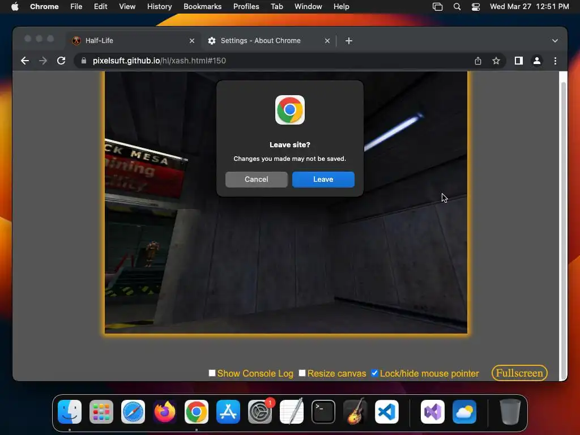Screen dimensions: 580x435
Task: Open the File menu
Action: coord(76,7)
